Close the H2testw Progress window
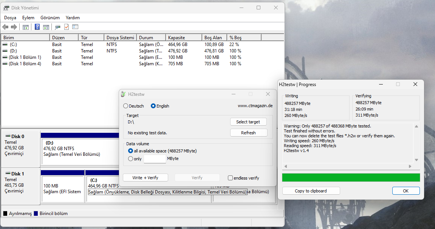The width and height of the screenshot is (435, 229). click(415, 84)
